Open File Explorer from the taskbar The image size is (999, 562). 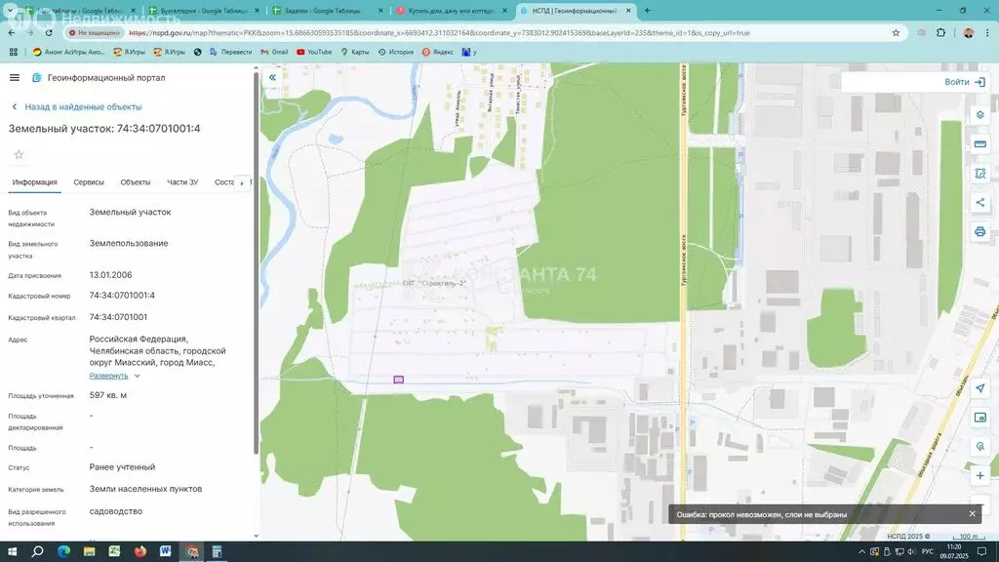[89, 552]
